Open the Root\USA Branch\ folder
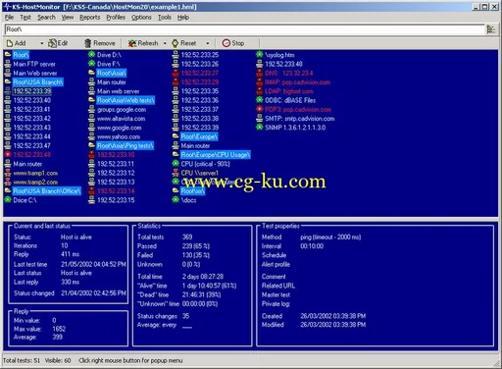Viewport: 502px width, 369px height. click(38, 82)
